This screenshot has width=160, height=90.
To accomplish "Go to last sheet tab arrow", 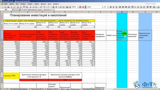I will (7, 89).
